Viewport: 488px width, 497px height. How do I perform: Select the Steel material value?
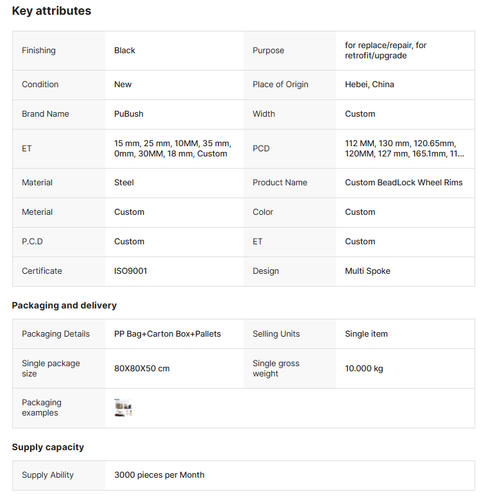pyautogui.click(x=124, y=183)
